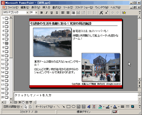Open line color dropdown arrow
This screenshot has width=142, height=115.
pos(111,107)
